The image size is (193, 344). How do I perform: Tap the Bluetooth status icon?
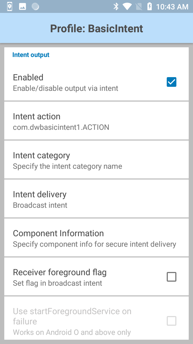[x=116, y=6]
